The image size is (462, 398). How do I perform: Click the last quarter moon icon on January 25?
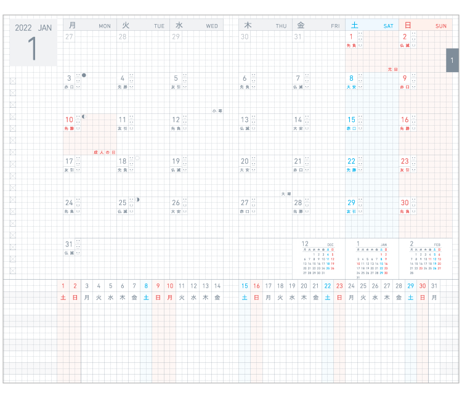138,200
